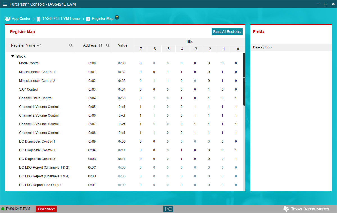The height and width of the screenshot is (213, 337).
Task: Click the App Center grid icon
Action: (x=7, y=18)
